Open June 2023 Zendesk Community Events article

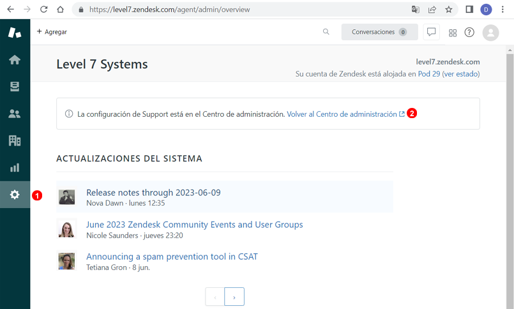point(194,225)
